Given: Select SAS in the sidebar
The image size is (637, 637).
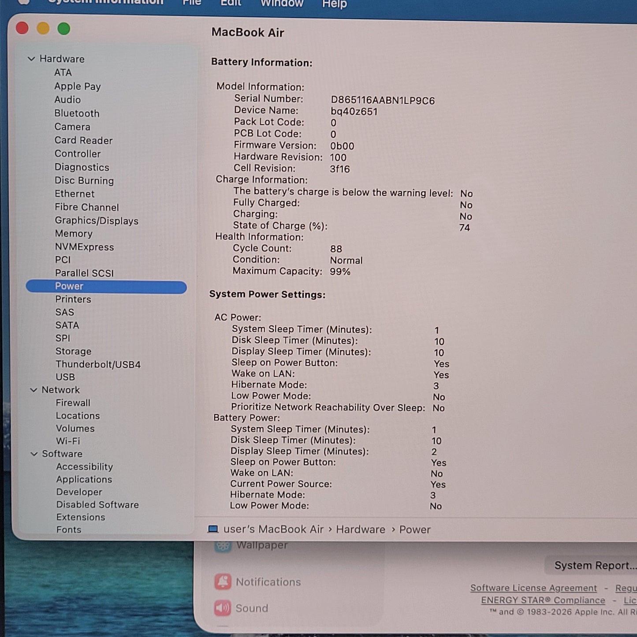Looking at the screenshot, I should [65, 312].
